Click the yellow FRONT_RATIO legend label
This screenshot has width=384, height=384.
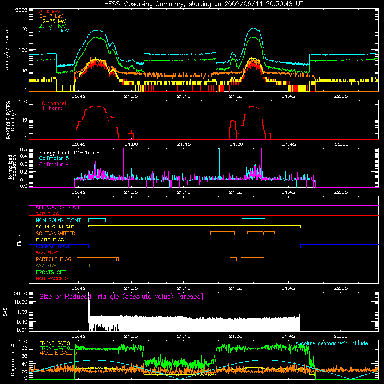(x=55, y=343)
